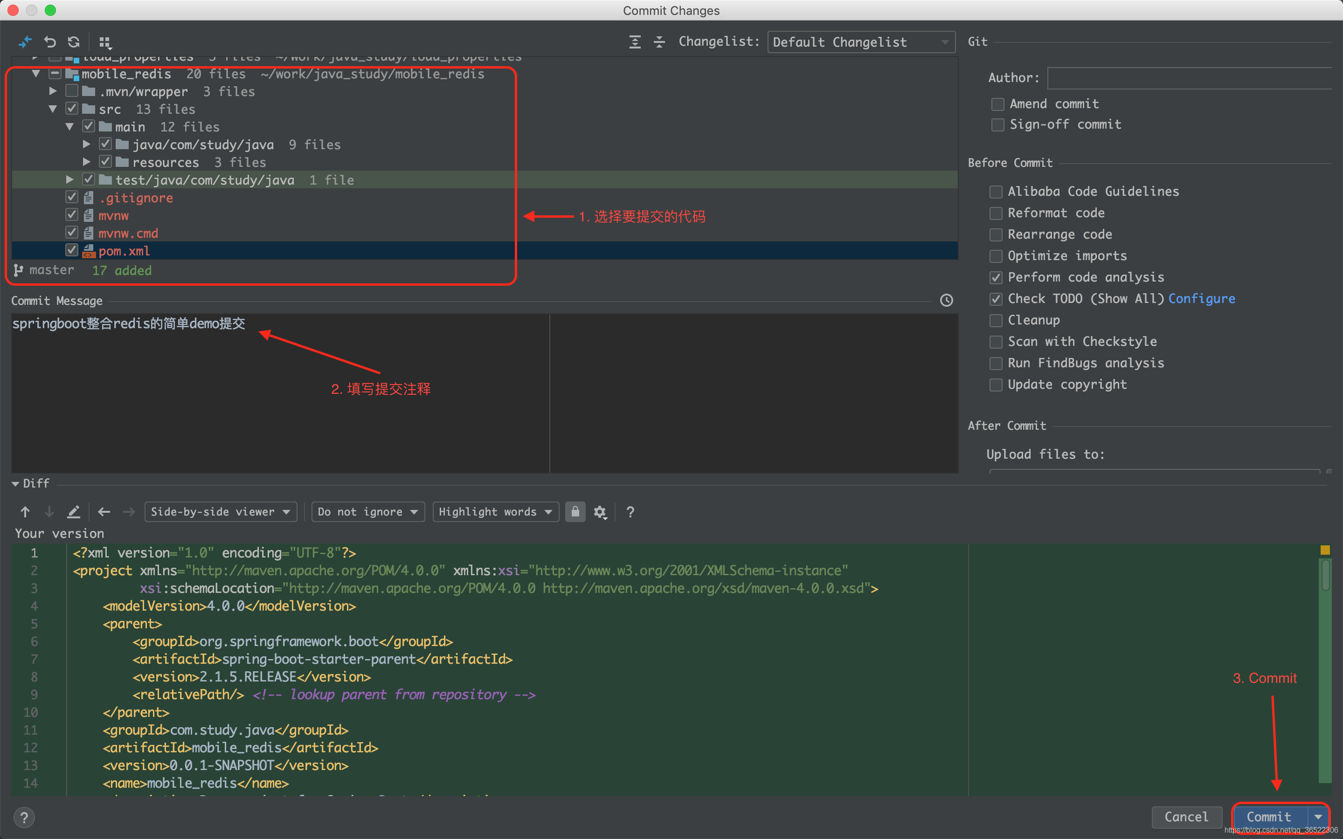This screenshot has height=839, width=1343.
Task: Open the Highlight words dropdown menu
Action: pyautogui.click(x=493, y=511)
